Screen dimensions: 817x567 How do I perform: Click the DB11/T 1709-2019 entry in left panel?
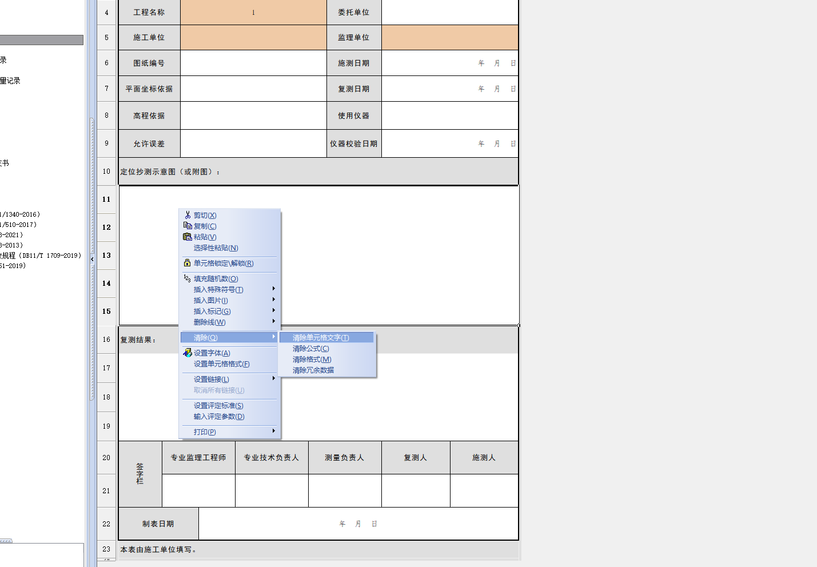40,255
